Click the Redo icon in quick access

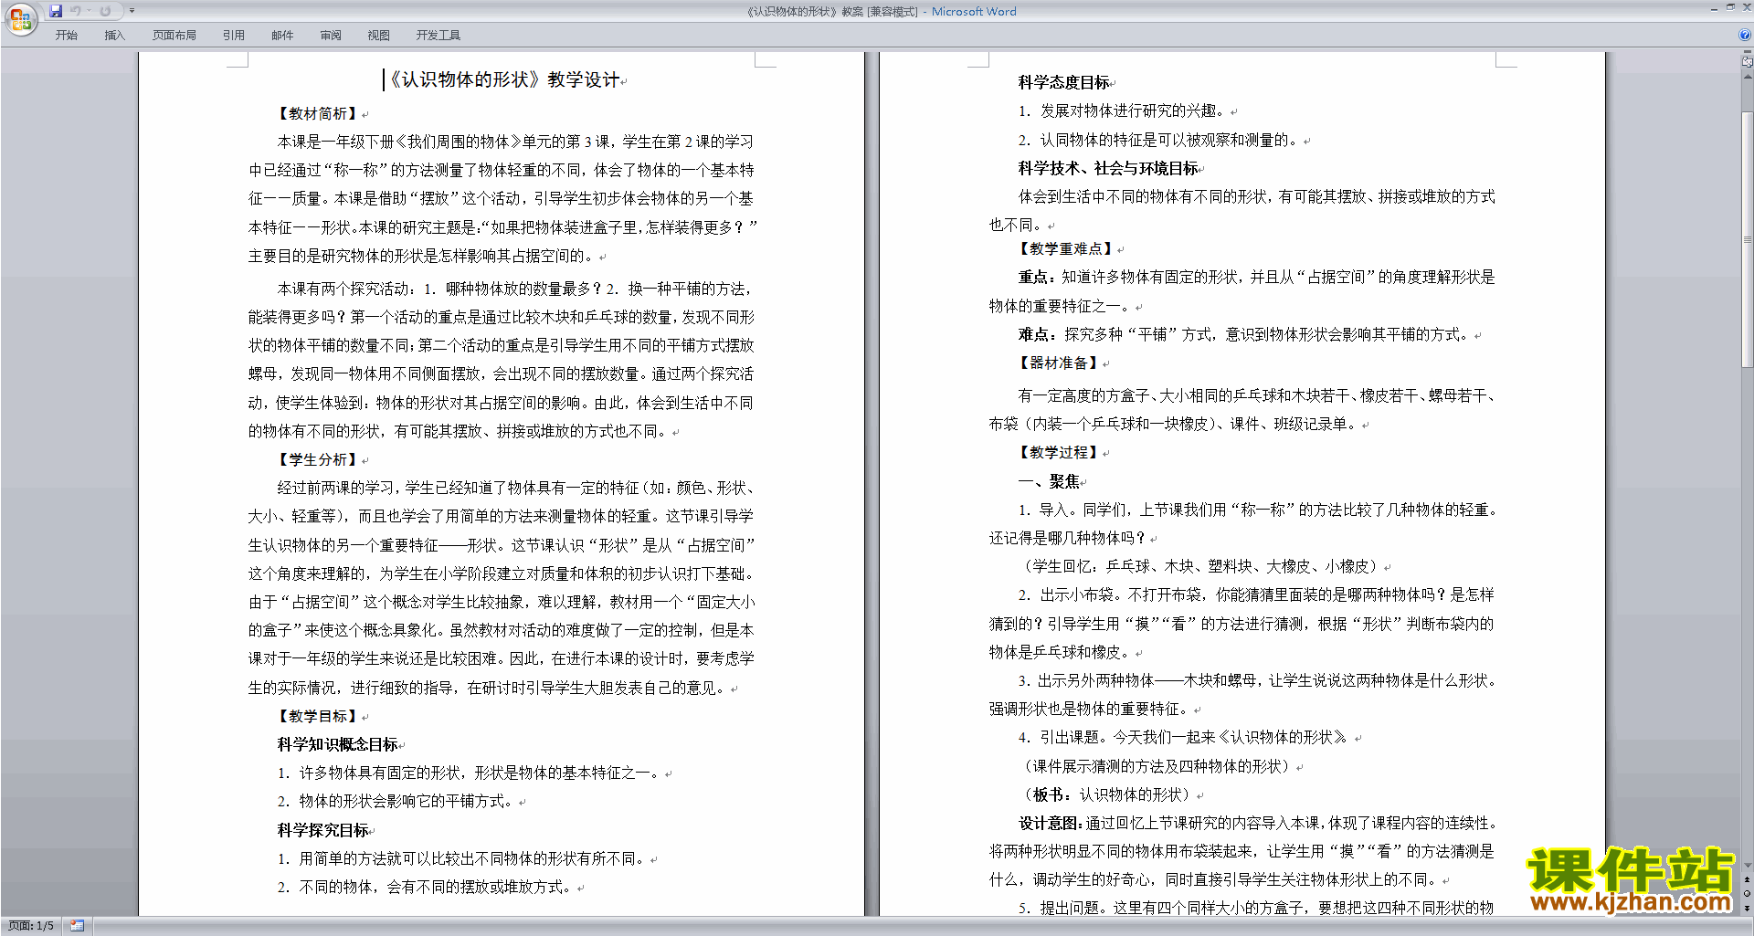click(x=105, y=11)
